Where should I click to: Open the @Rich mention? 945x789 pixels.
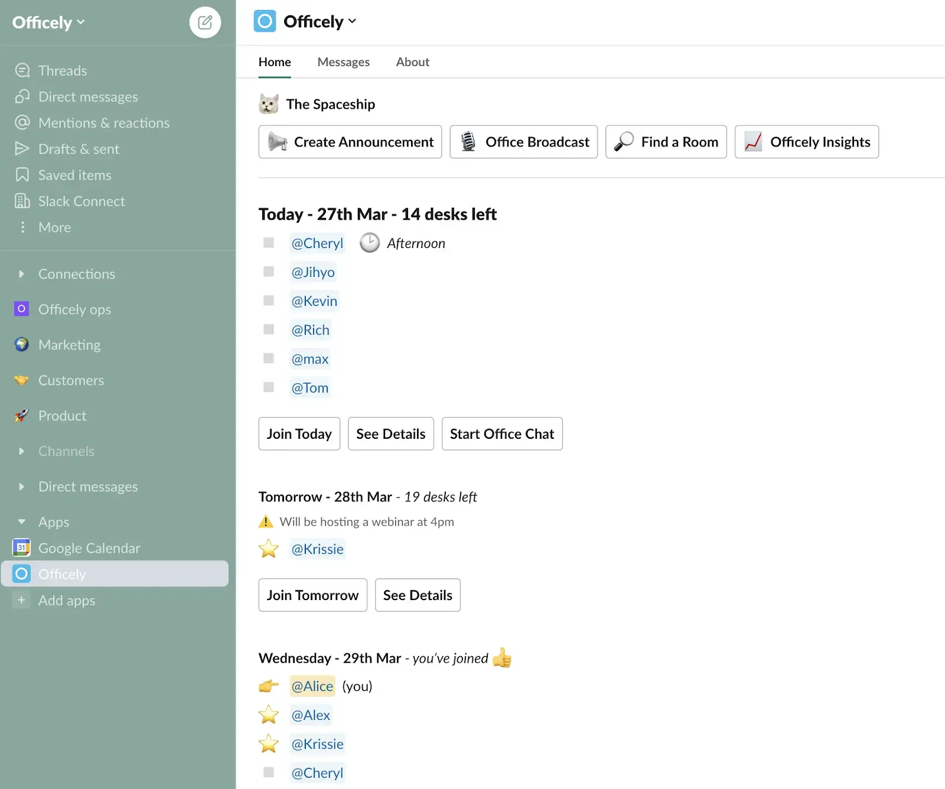click(x=311, y=330)
